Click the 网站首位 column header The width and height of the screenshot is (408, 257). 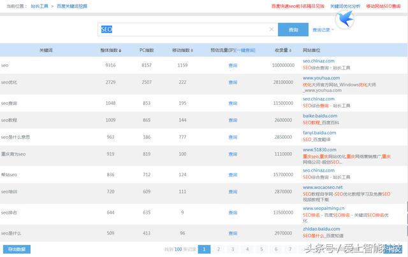(312, 50)
